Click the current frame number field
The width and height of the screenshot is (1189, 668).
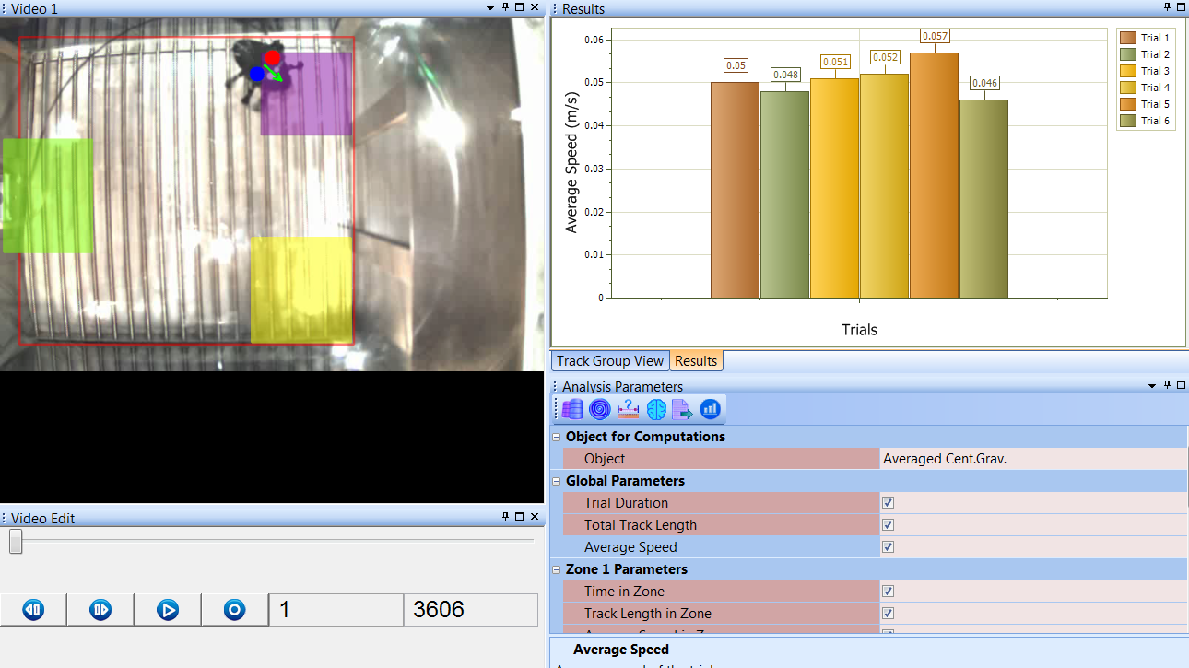(336, 610)
